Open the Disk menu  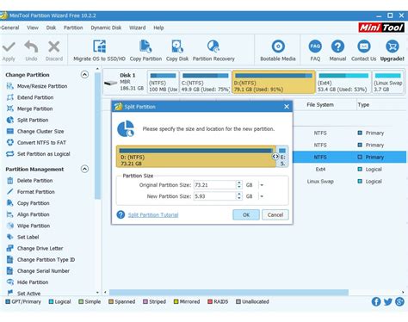click(x=51, y=28)
